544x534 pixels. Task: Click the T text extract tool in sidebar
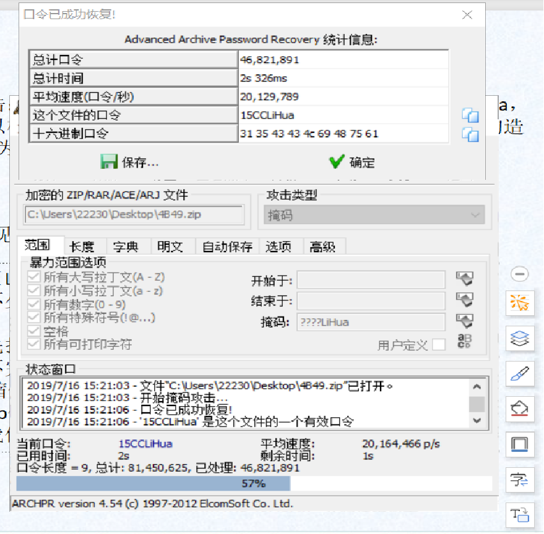coord(519,515)
